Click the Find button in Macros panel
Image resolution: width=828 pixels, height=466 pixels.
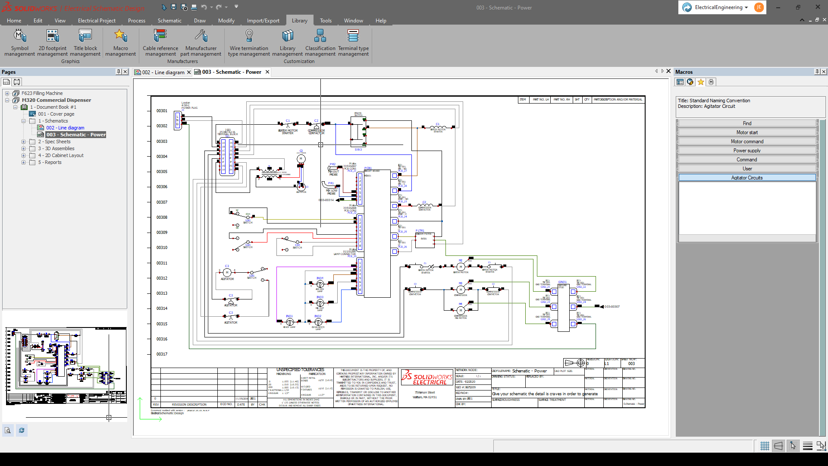[x=746, y=123]
